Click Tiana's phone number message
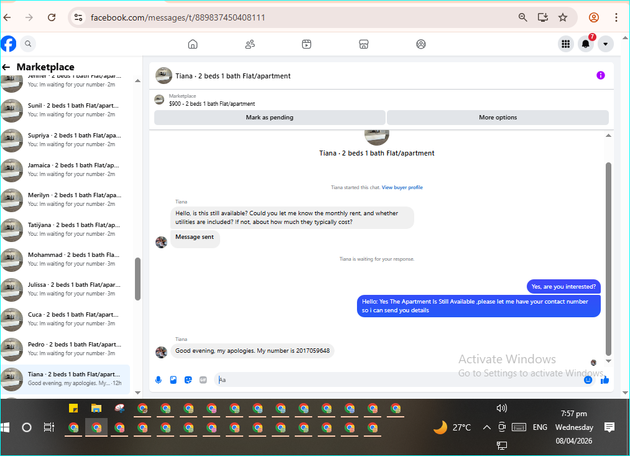Screen dimensions: 630x456 click(x=252, y=351)
